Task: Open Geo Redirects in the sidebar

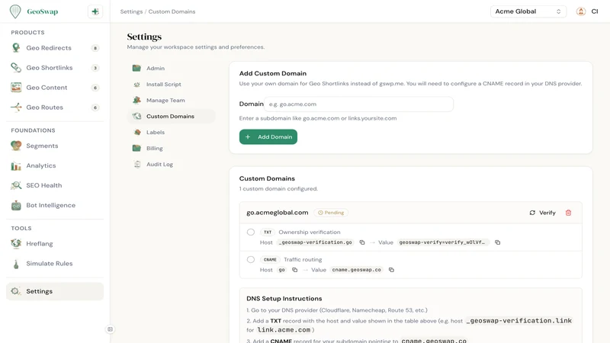Action: 55,48
